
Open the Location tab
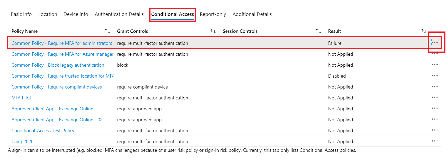tap(48, 14)
